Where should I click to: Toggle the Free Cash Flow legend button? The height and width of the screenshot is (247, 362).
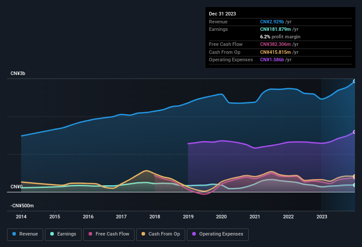pyautogui.click(x=109, y=235)
